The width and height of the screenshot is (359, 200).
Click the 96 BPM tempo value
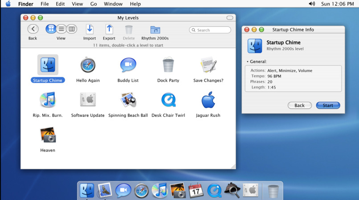(x=274, y=76)
